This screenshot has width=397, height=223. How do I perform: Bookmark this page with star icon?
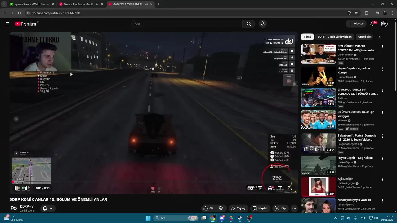tap(356, 13)
